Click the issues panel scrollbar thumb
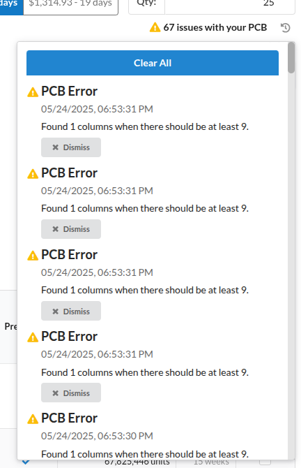The height and width of the screenshot is (468, 301). pyautogui.click(x=291, y=57)
